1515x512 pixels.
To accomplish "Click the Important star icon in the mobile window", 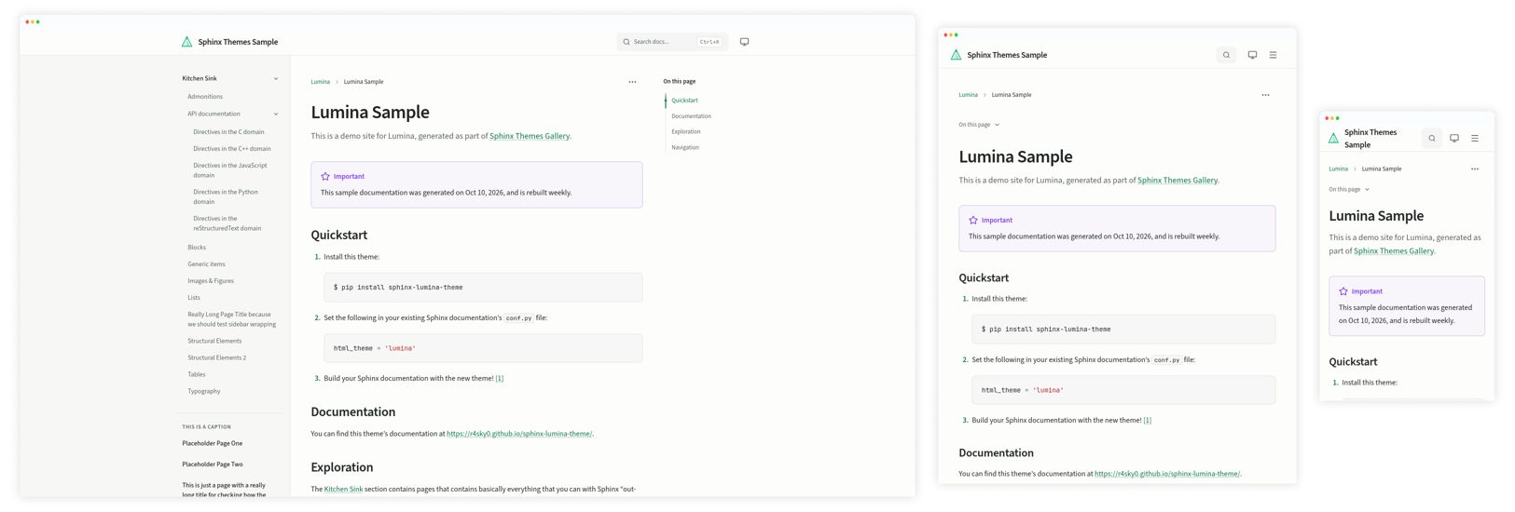I will 1343,291.
